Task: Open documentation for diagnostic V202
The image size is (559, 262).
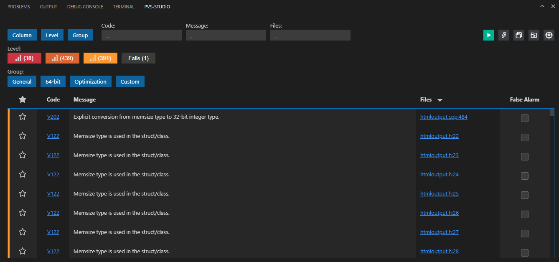Action: [x=53, y=117]
